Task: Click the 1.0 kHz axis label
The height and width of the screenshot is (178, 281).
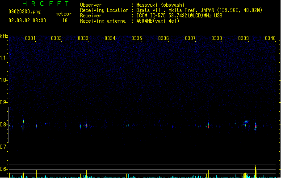Action: (x=4, y=80)
